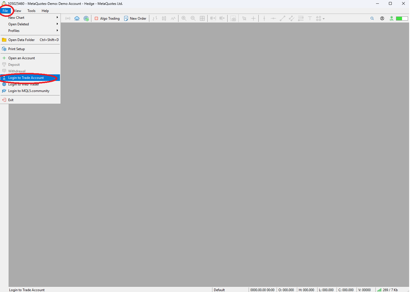Viewport: 410px width, 292px height.
Task: Minimize the MetaTrader window
Action: point(377,4)
